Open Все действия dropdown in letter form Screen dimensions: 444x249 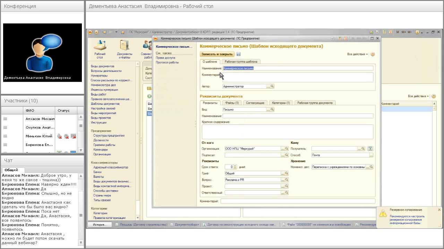click(357, 54)
